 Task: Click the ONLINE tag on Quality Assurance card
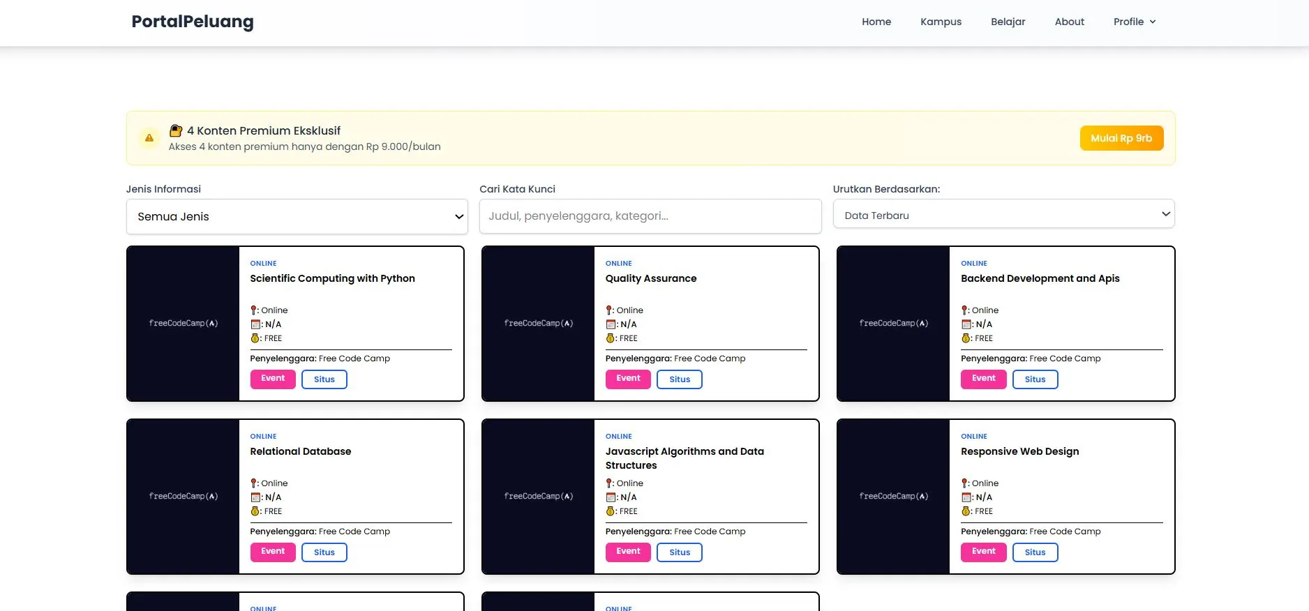pyautogui.click(x=619, y=264)
